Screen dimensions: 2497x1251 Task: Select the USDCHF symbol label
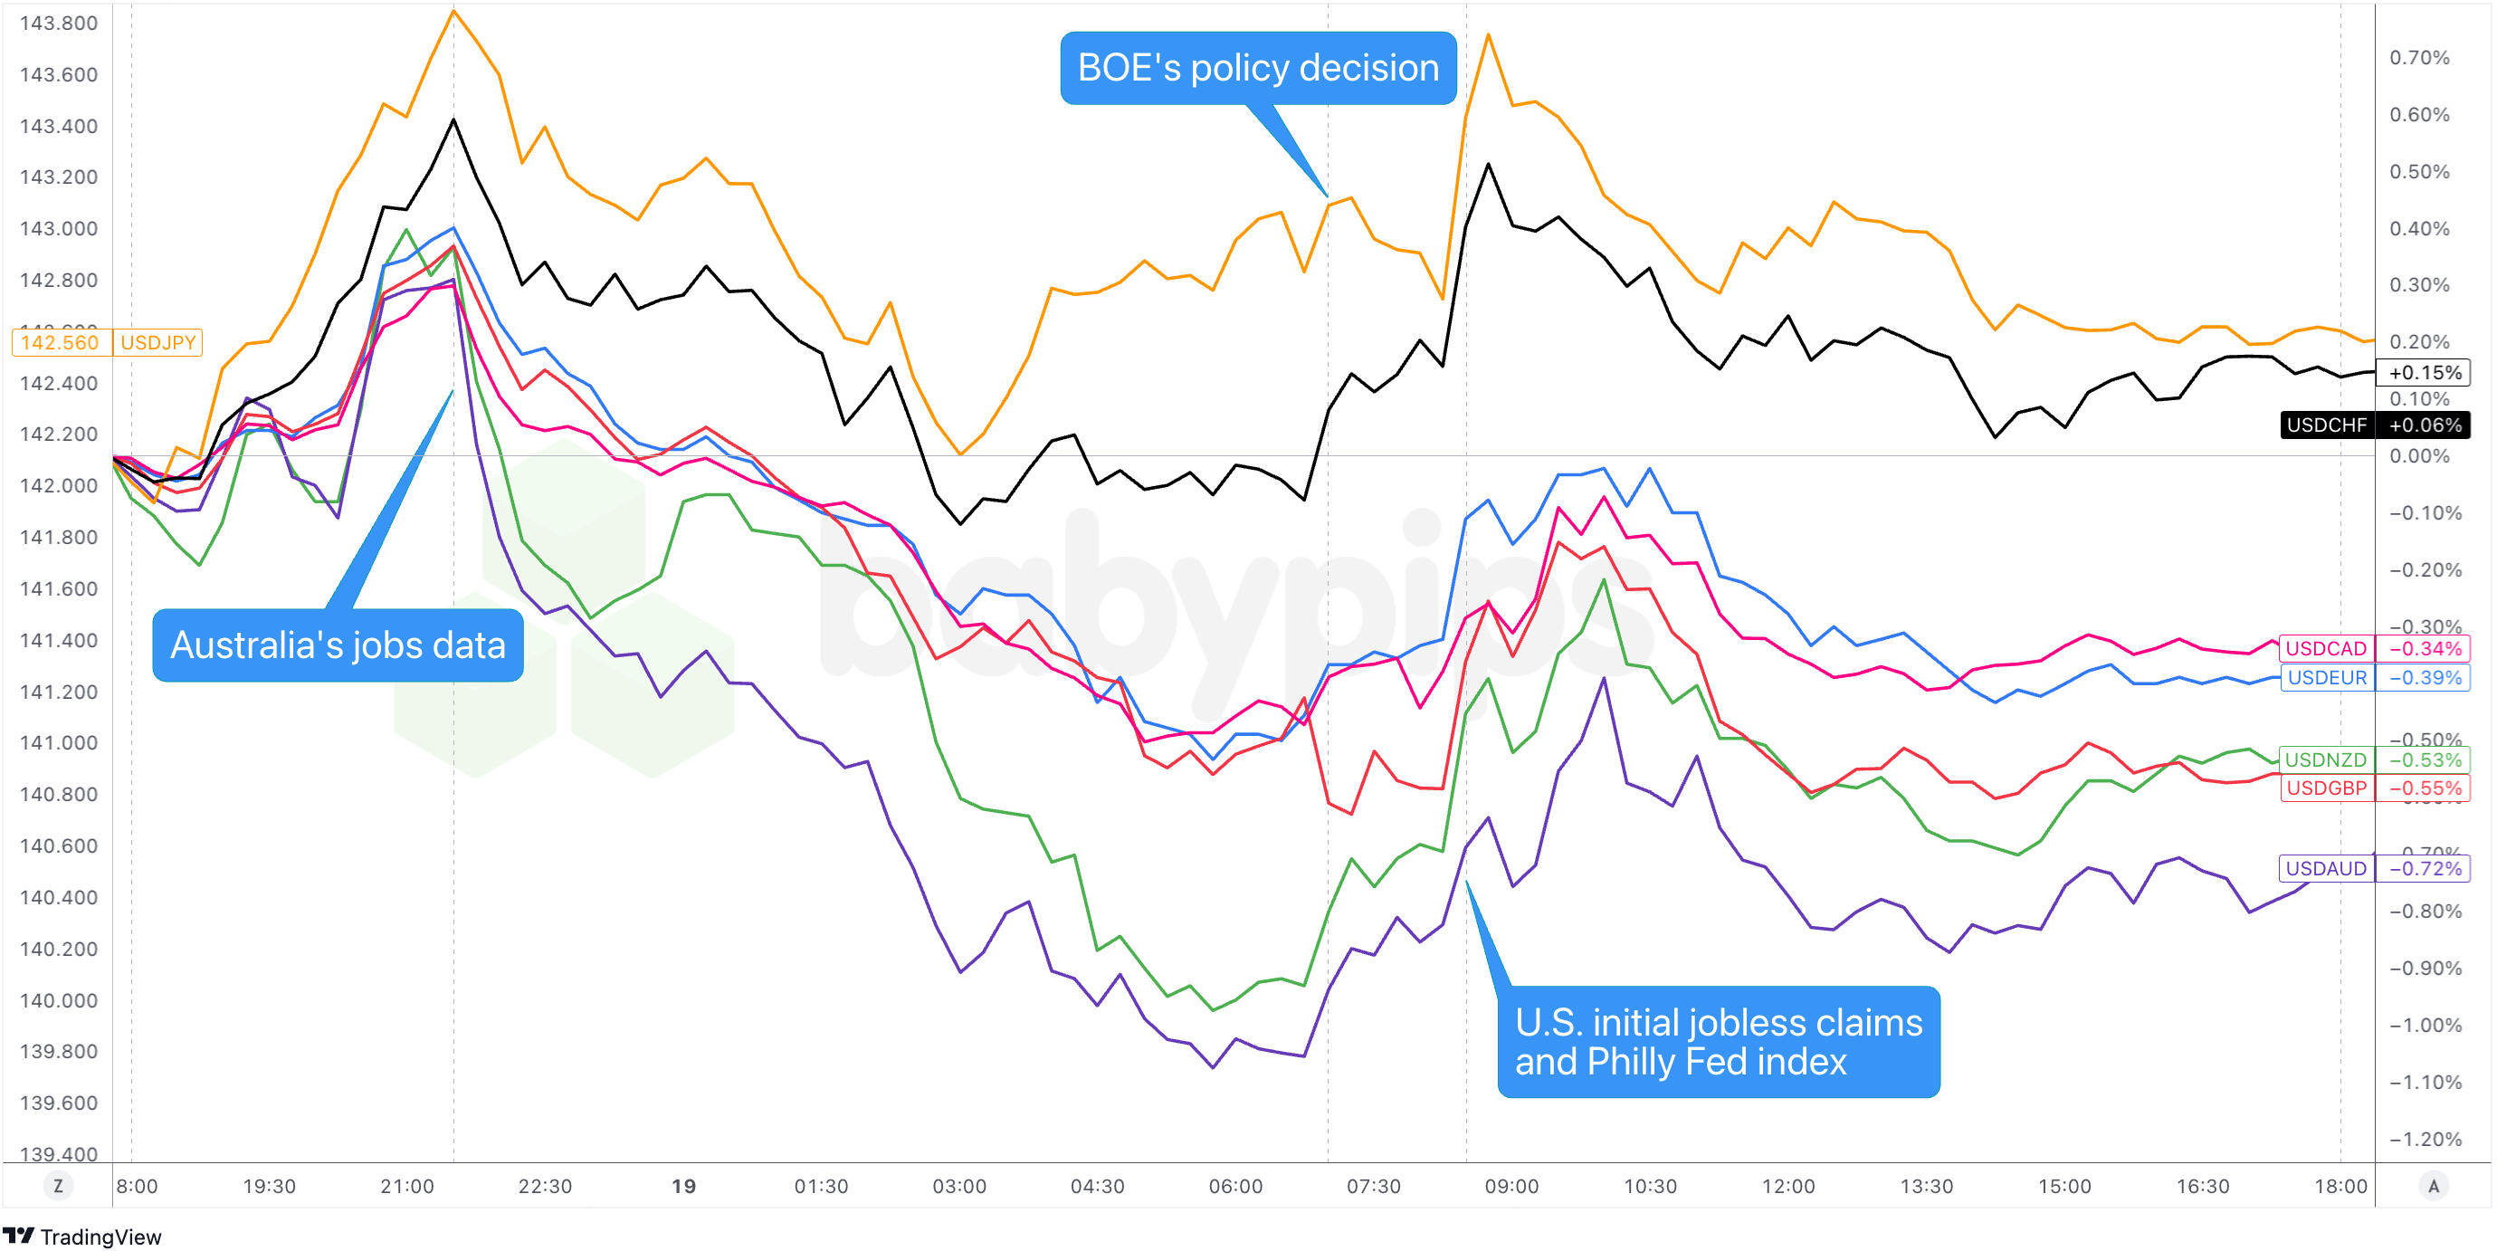[x=2326, y=425]
